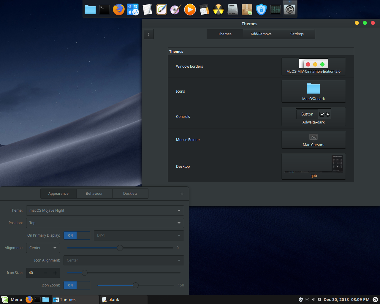Screen dimensions: 380x304
Task: Choose Window borders theme McOS-MJV-Cinnamon-Edition-2.0
Action: (313, 66)
